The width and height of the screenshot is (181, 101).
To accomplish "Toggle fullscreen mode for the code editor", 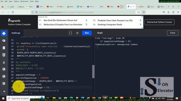I will coord(70,33).
